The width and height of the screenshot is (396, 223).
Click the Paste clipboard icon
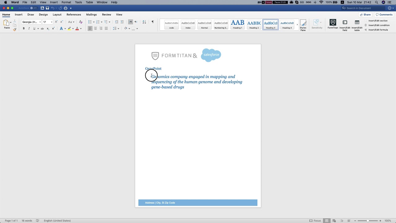click(6, 23)
